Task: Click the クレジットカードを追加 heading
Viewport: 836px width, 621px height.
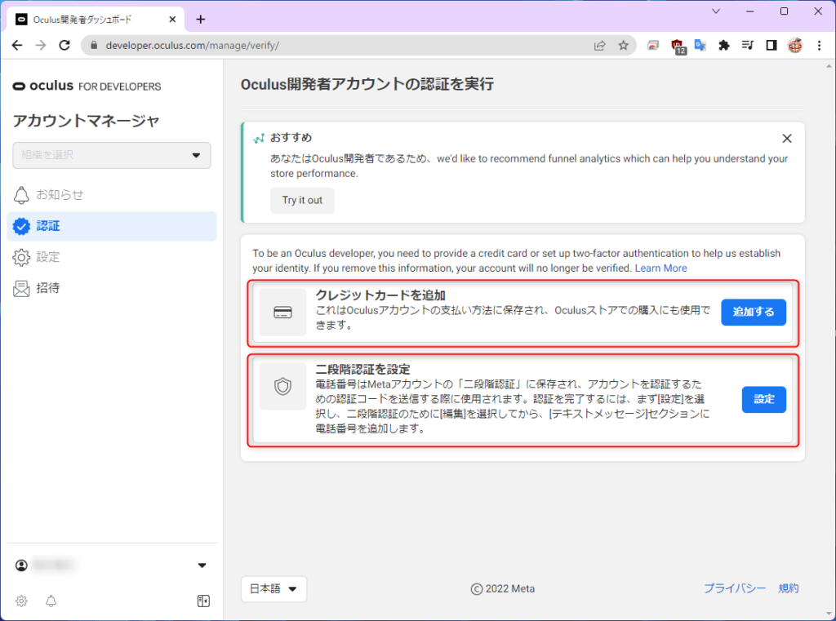Action: click(380, 295)
